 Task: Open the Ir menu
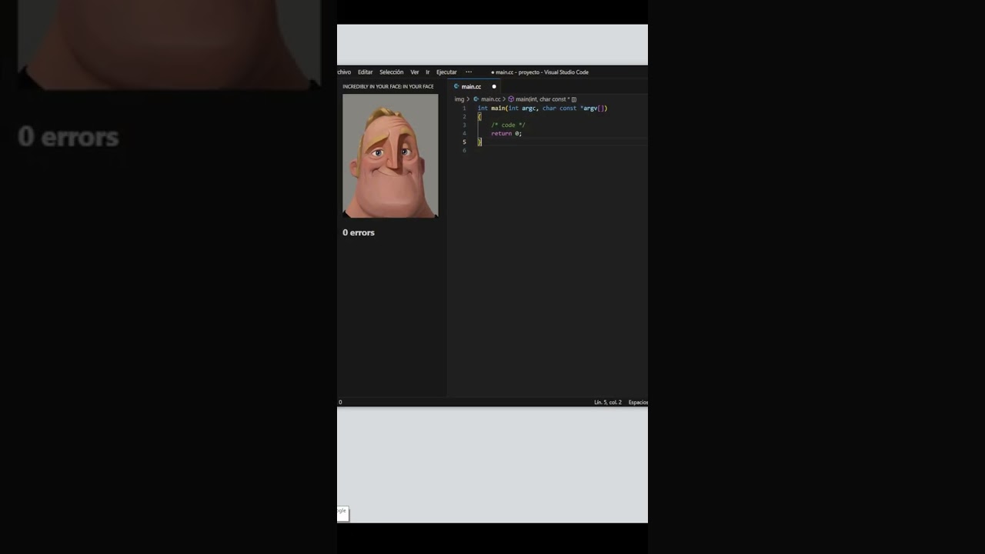pos(428,72)
